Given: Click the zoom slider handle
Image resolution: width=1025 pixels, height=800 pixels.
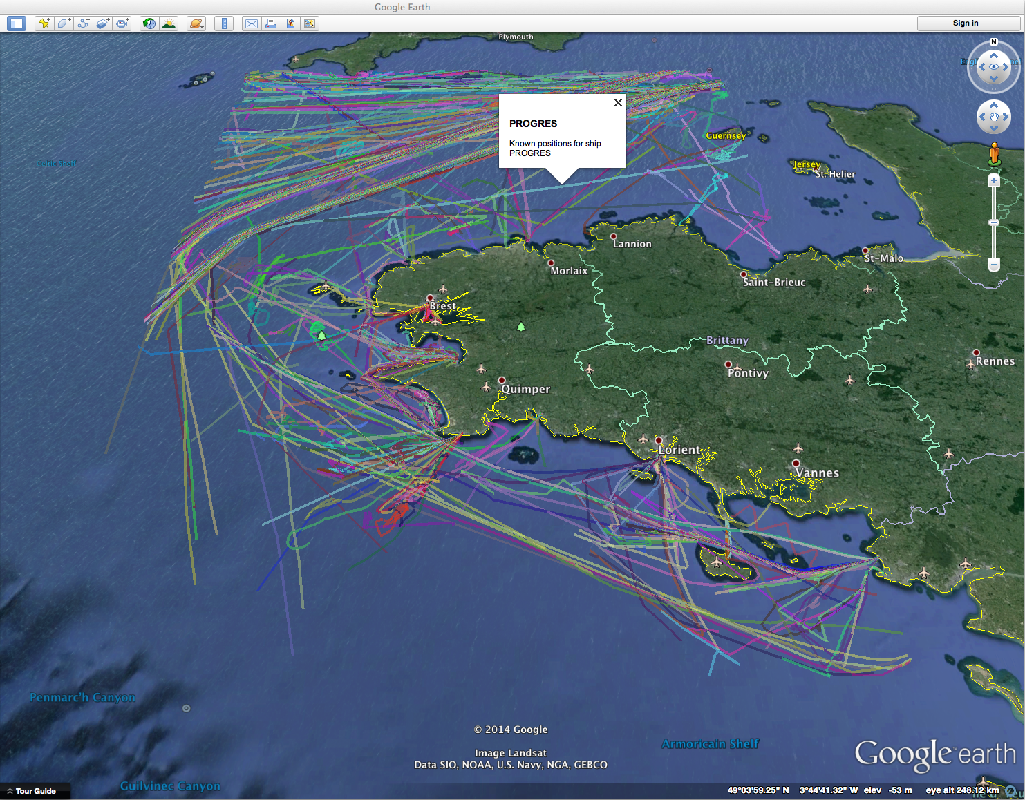Looking at the screenshot, I should tap(993, 222).
